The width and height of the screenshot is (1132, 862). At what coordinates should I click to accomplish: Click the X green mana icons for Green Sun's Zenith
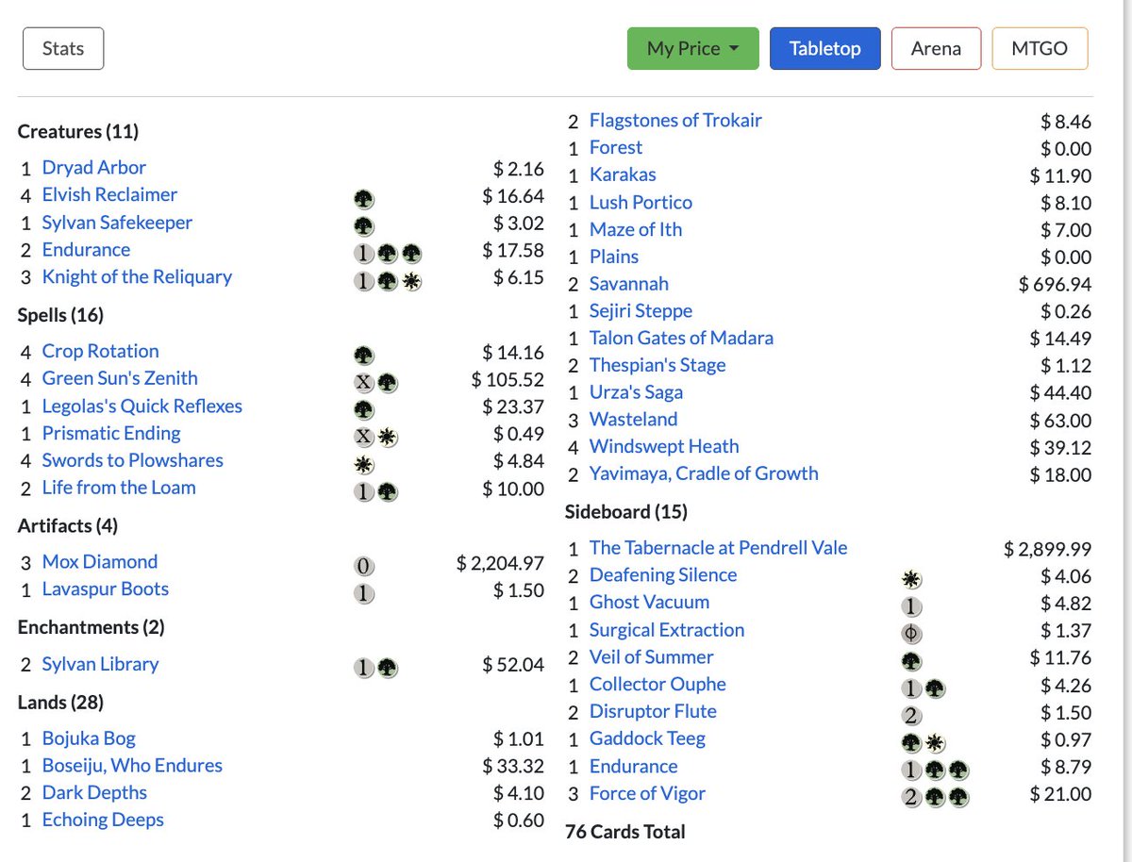pos(375,382)
